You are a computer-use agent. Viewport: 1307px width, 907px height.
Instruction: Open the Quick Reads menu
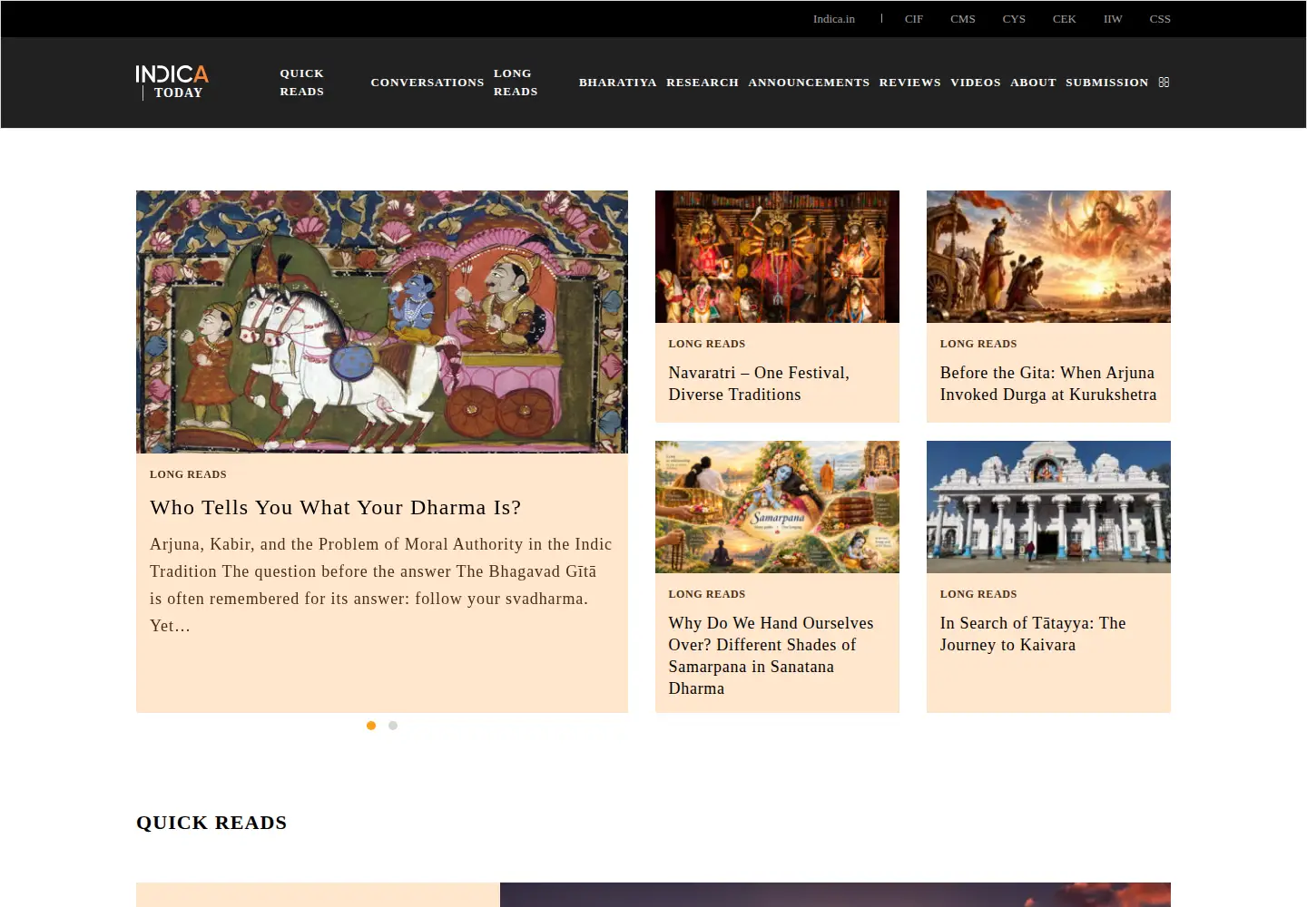[302, 83]
